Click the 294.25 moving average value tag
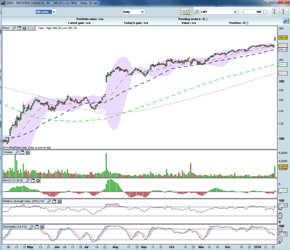The image size is (290, 250). pyautogui.click(x=283, y=50)
